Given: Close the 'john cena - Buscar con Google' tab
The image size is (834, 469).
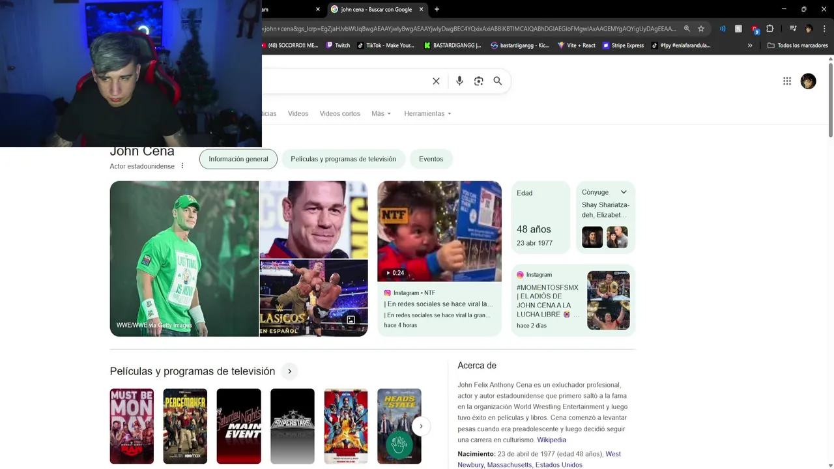Looking at the screenshot, I should pos(422,9).
